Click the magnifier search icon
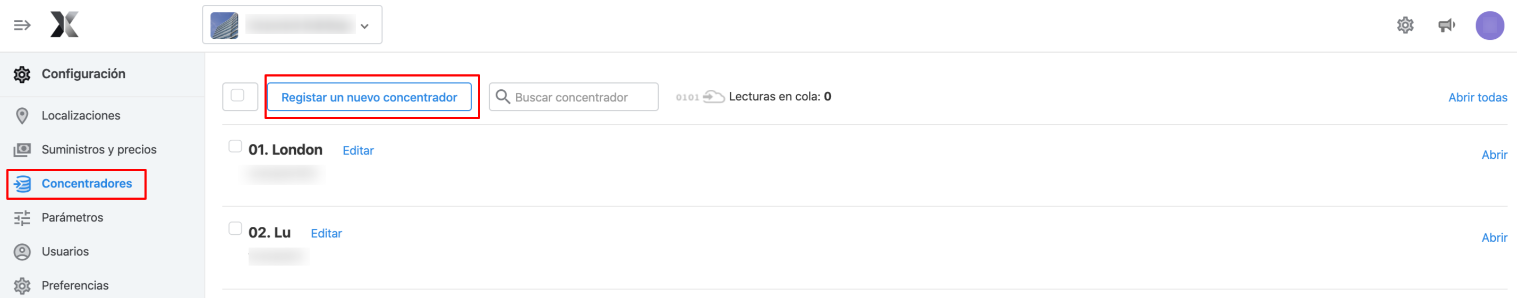Screen dimensions: 1517x298 pos(502,97)
